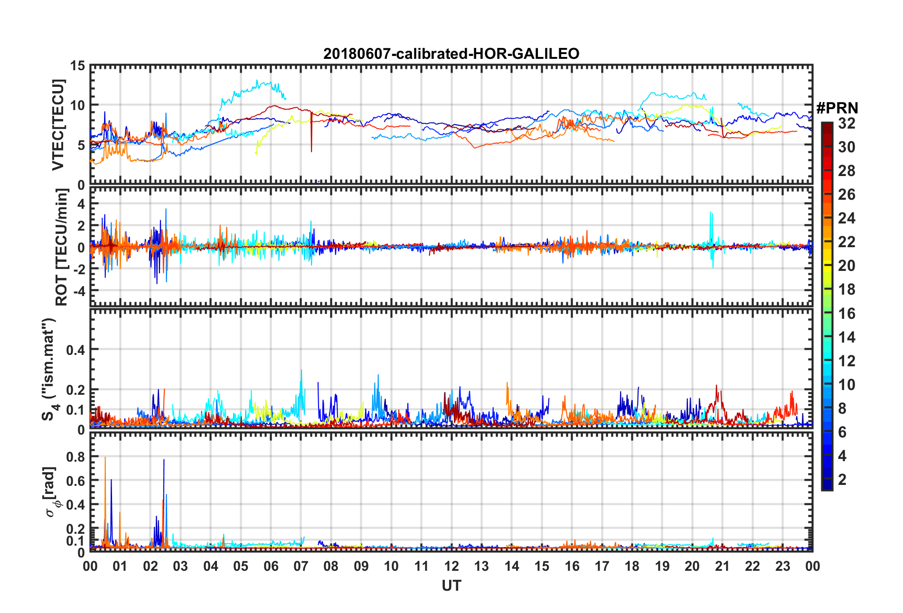Click colorbar tick label 24
This screenshot has height=613, width=903.
(847, 218)
